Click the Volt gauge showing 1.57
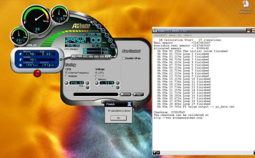255x158 pixels. pyautogui.click(x=59, y=15)
